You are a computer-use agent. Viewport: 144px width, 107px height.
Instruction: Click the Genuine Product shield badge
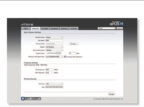(31, 99)
